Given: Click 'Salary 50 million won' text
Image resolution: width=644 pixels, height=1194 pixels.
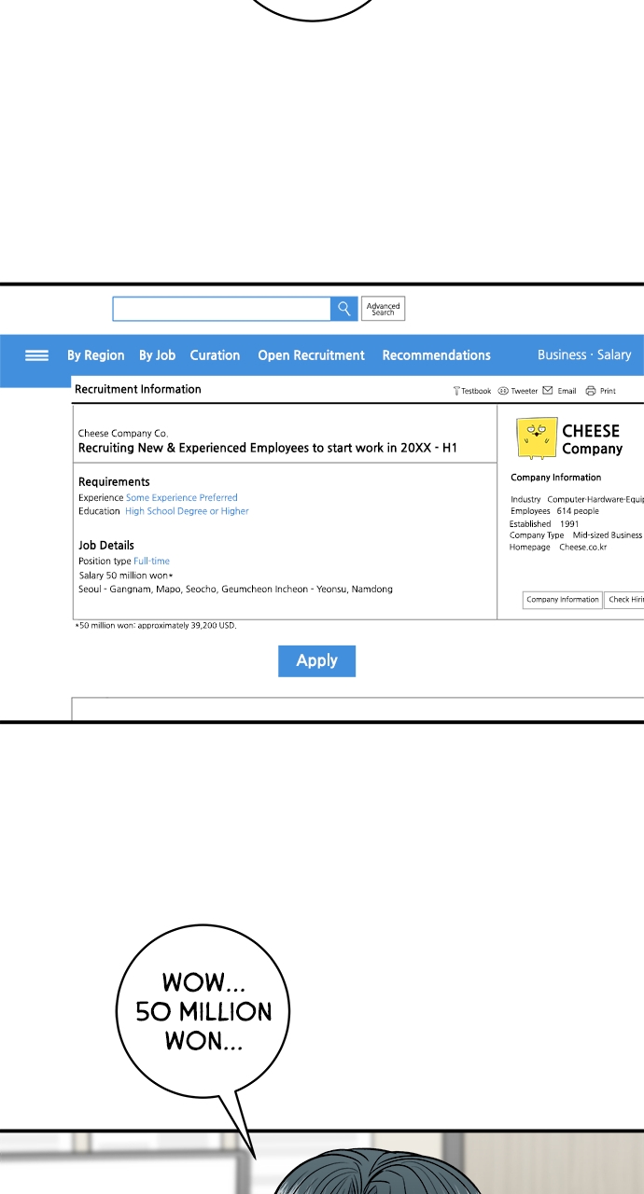Looking at the screenshot, I should 125,576.
